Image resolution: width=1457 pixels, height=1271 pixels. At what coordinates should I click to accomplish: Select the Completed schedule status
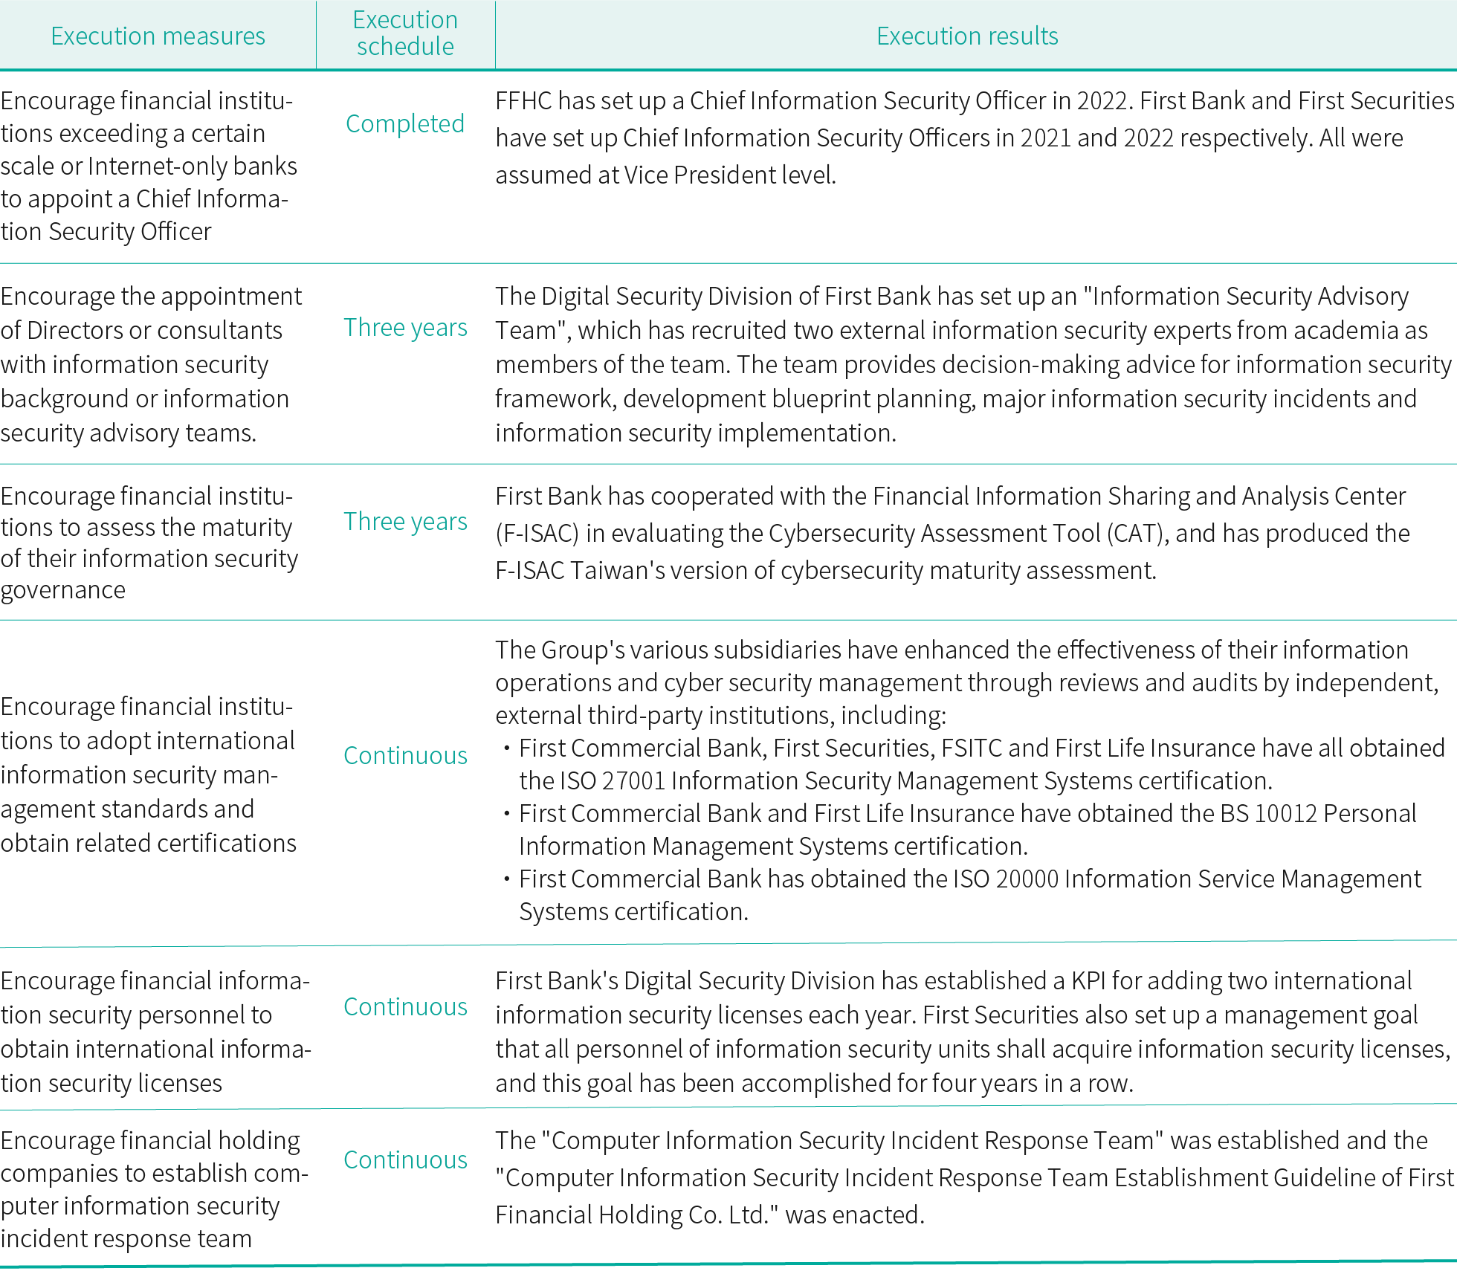(405, 123)
